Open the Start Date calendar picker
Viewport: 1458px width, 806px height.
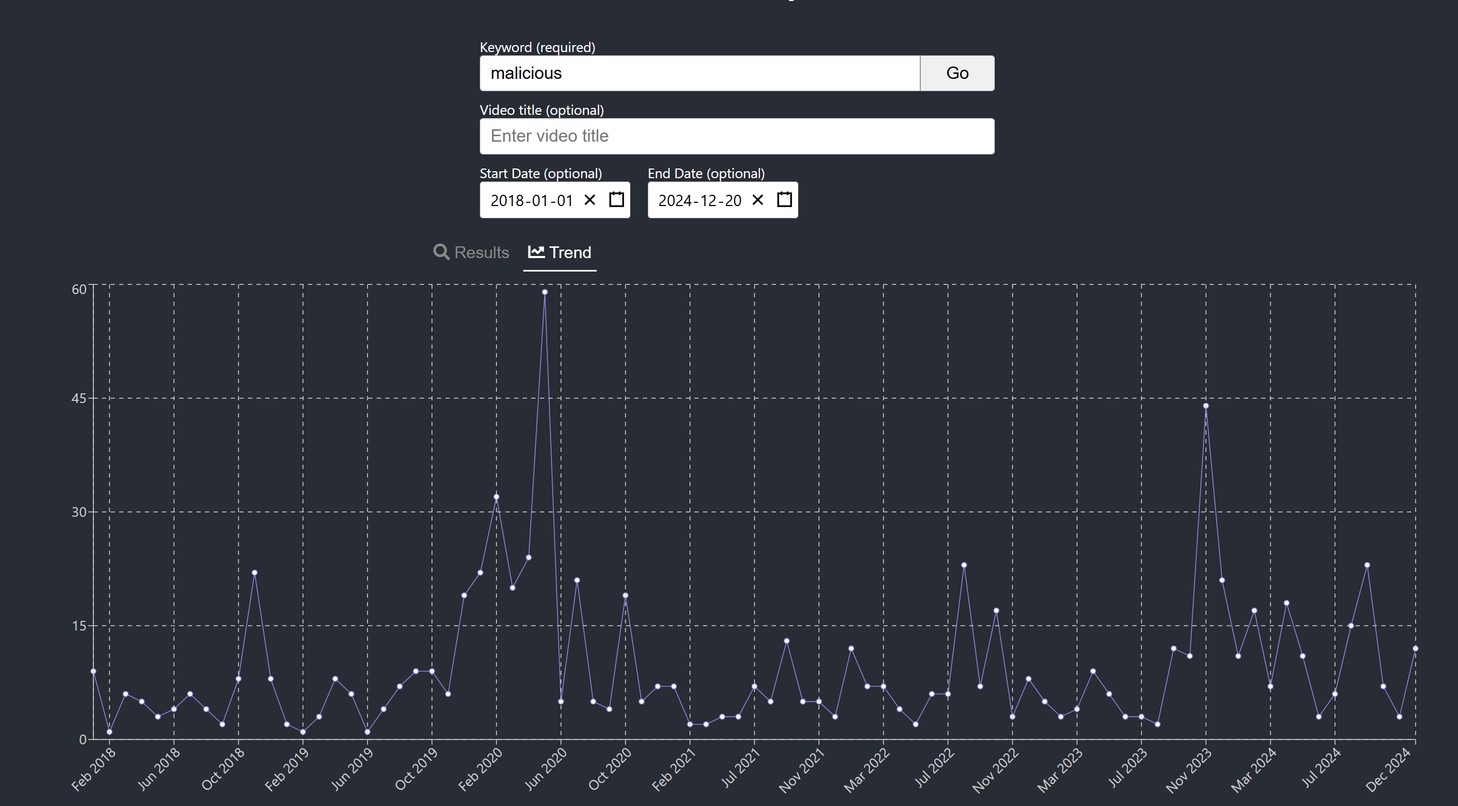[x=617, y=199]
